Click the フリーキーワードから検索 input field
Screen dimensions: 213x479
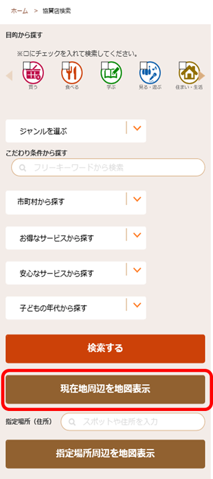108,168
